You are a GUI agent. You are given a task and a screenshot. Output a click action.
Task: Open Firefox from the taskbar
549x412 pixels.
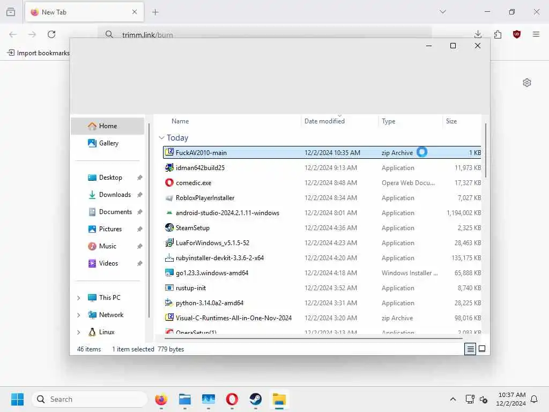(x=161, y=399)
